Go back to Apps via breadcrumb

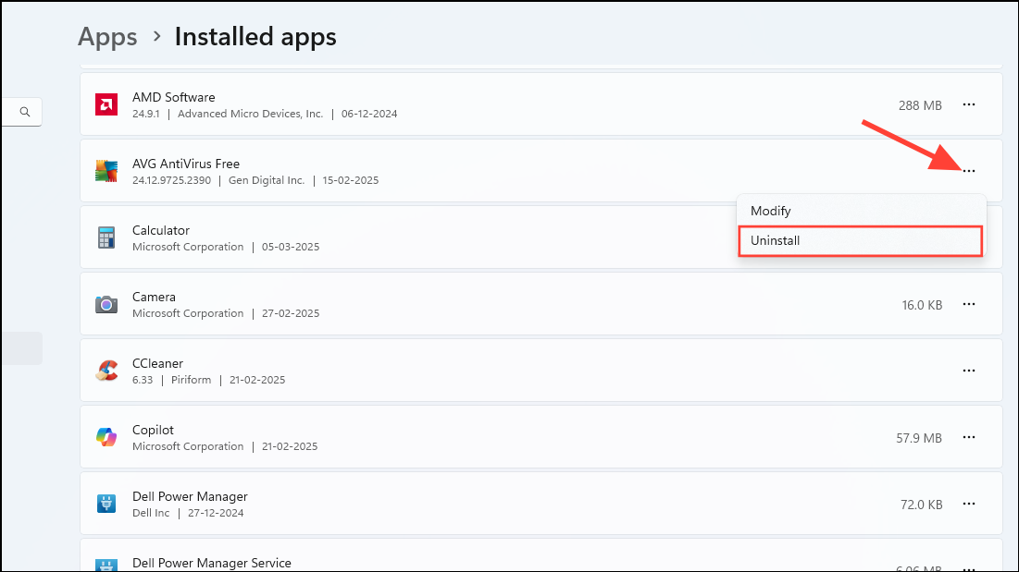point(107,37)
